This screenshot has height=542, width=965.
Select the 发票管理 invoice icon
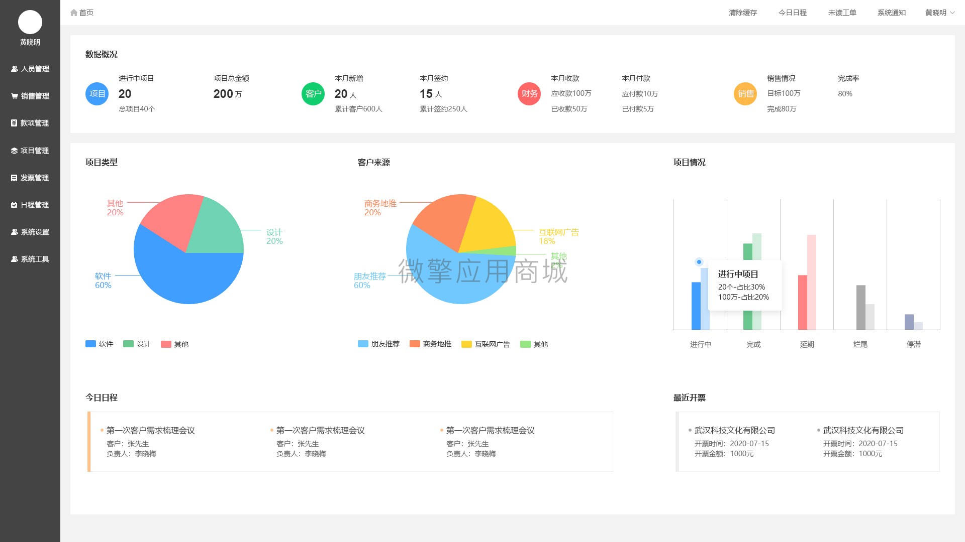(13, 178)
